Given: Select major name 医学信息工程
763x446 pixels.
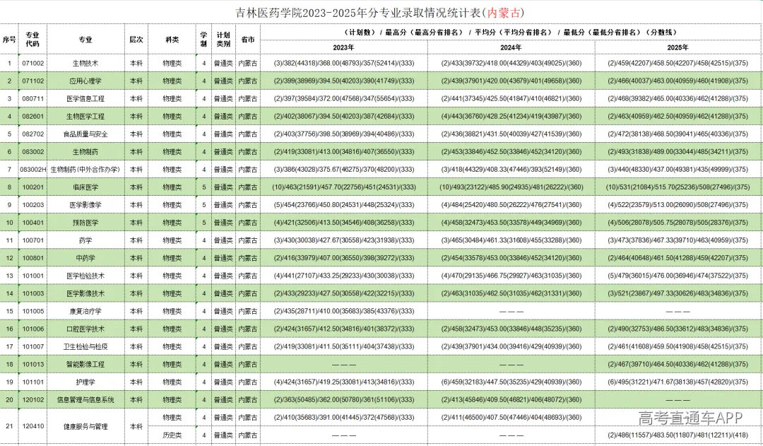Looking at the screenshot, I should point(85,98).
